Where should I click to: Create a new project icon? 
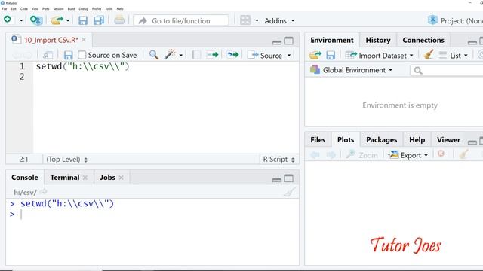[36, 20]
